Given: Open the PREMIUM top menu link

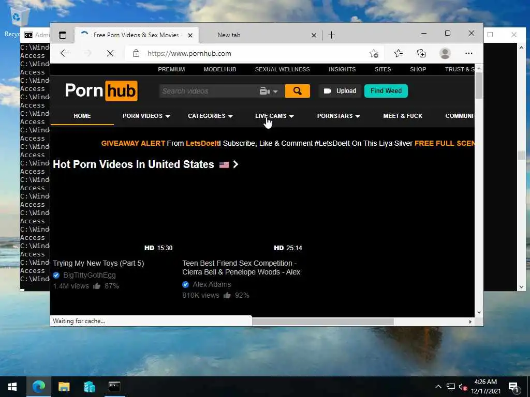Looking at the screenshot, I should tap(171, 69).
